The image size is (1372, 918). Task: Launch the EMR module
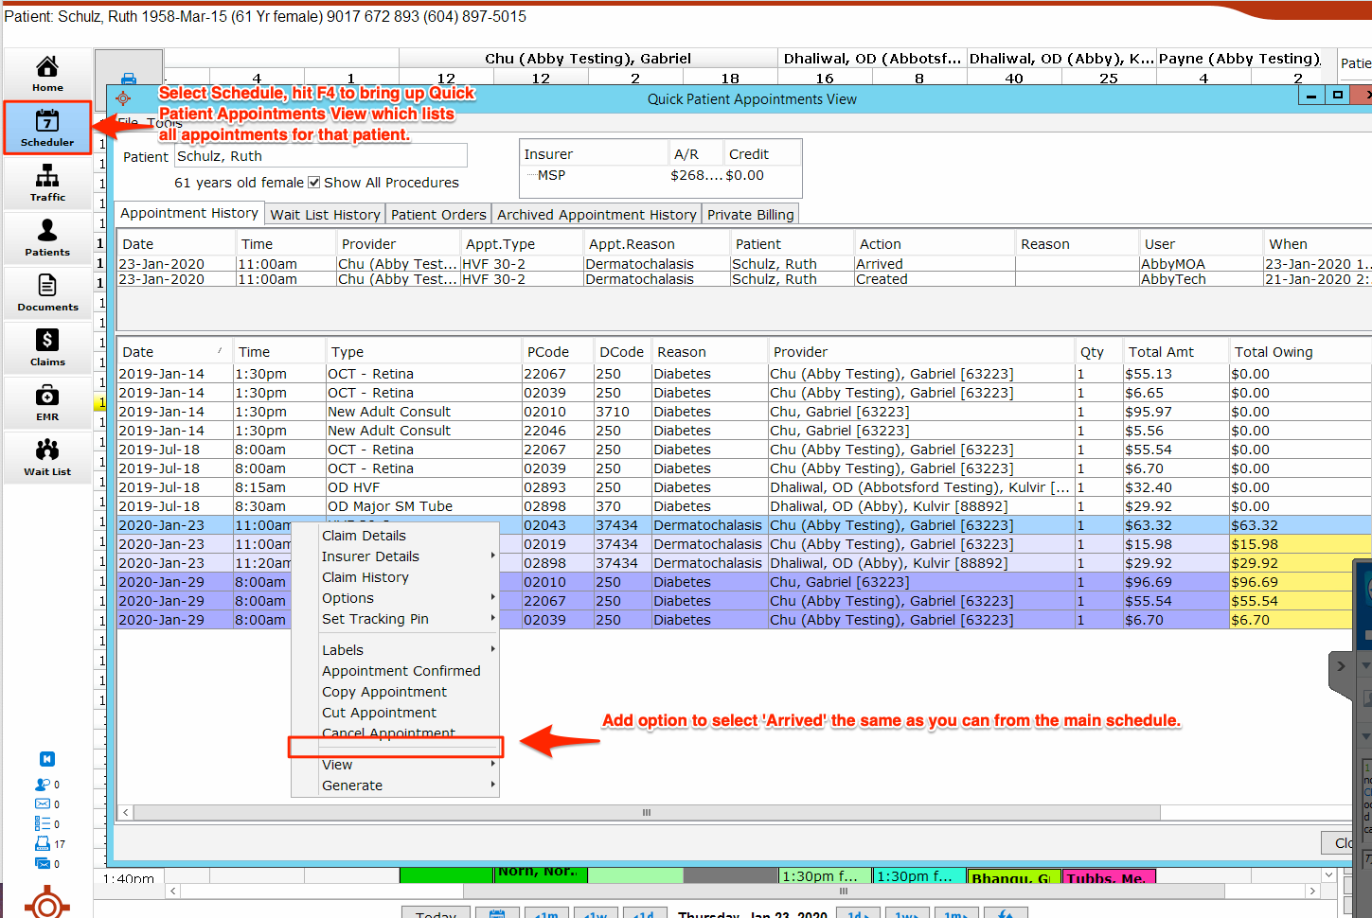pos(47,403)
